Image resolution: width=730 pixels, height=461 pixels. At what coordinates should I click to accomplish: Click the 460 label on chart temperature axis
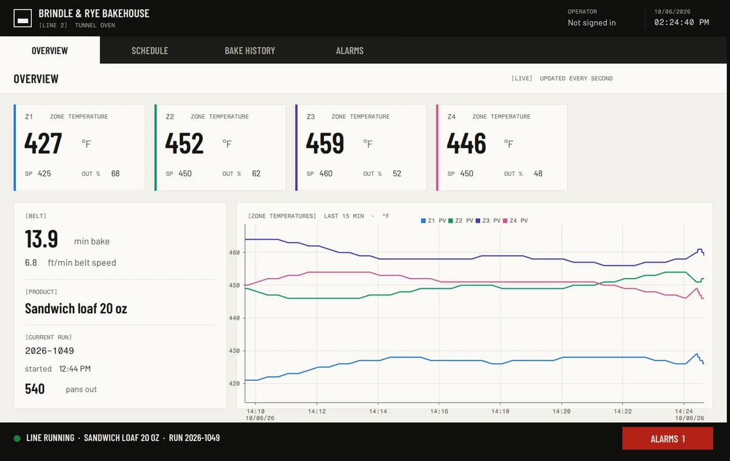(234, 252)
